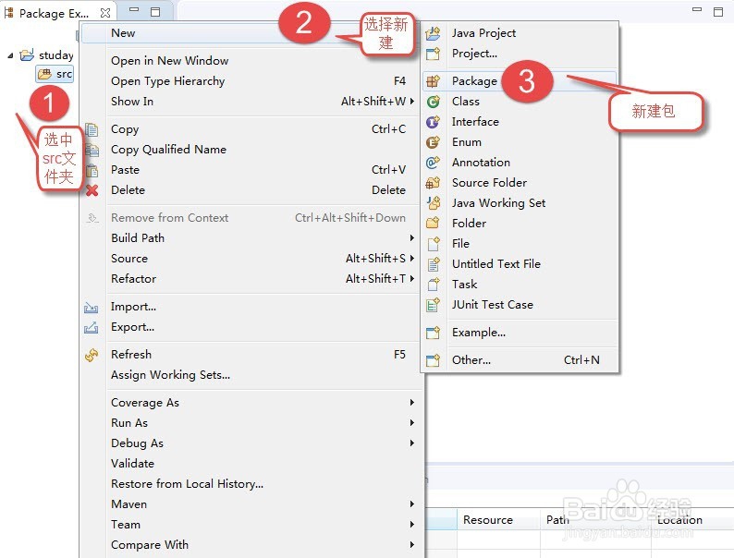Close the Package Explorer view tab

[x=105, y=13]
